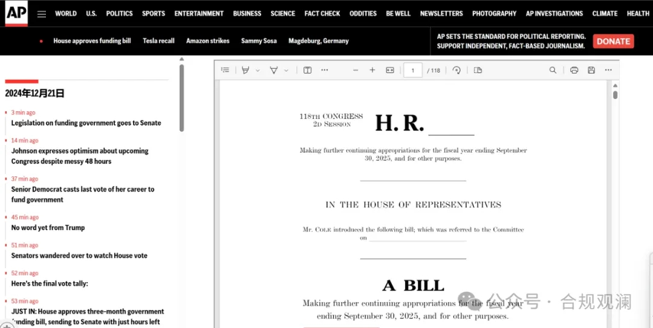
Task: Print the PDF document
Action: (x=574, y=70)
